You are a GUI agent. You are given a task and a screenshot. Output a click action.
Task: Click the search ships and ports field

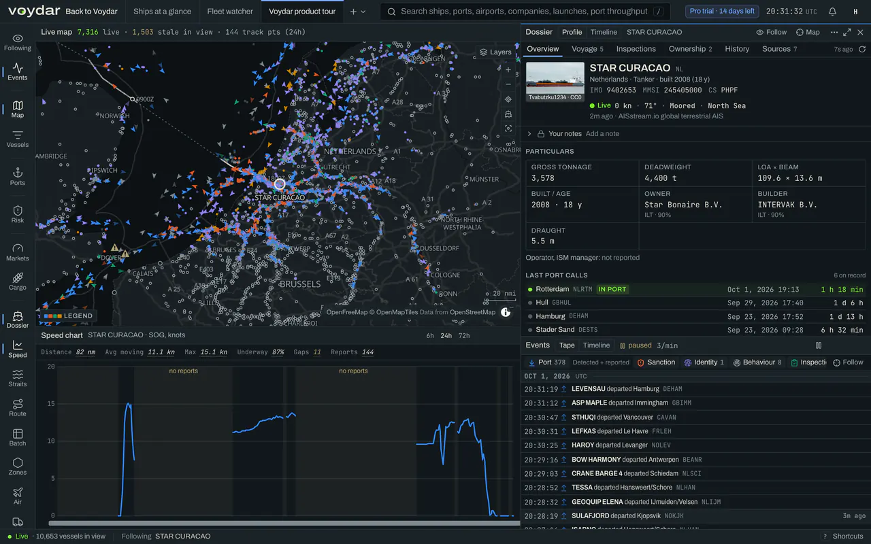tap(524, 12)
